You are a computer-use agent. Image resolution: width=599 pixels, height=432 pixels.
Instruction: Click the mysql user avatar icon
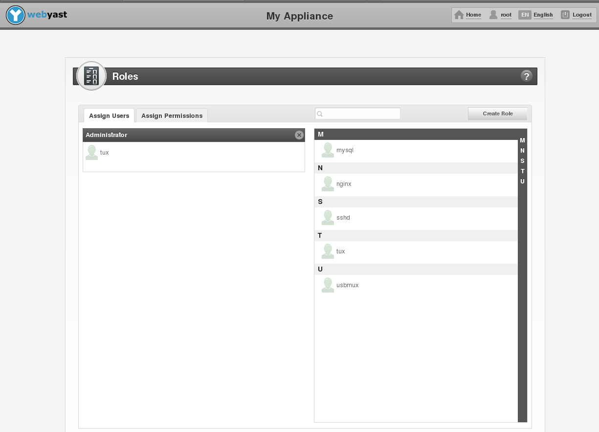[328, 150]
